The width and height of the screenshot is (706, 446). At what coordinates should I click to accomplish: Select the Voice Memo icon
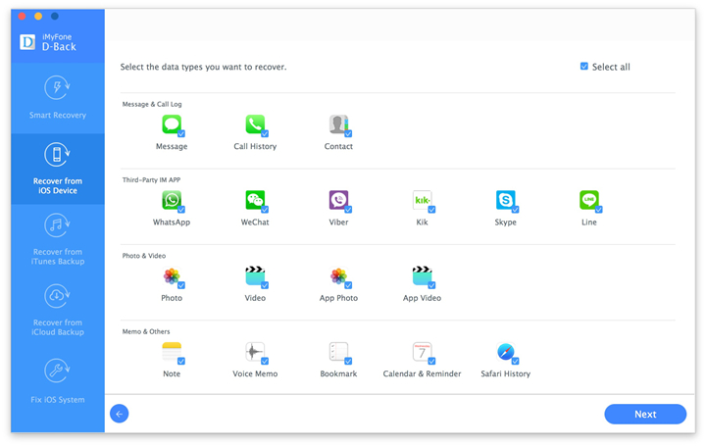click(x=255, y=352)
